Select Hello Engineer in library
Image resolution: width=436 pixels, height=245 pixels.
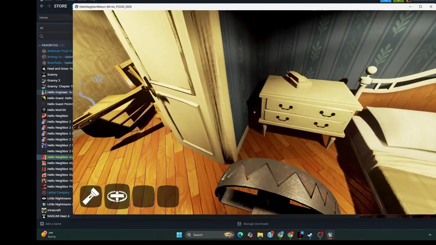coord(60,92)
